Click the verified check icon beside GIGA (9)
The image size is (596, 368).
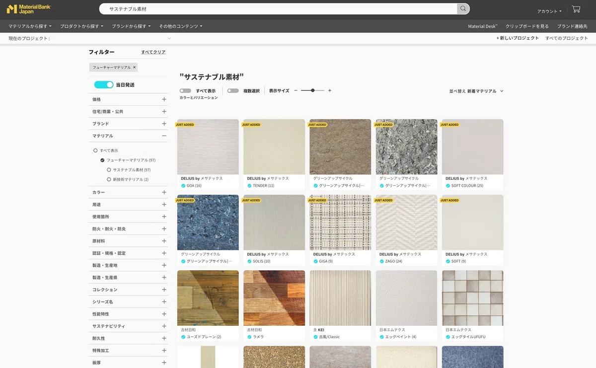(x=315, y=261)
